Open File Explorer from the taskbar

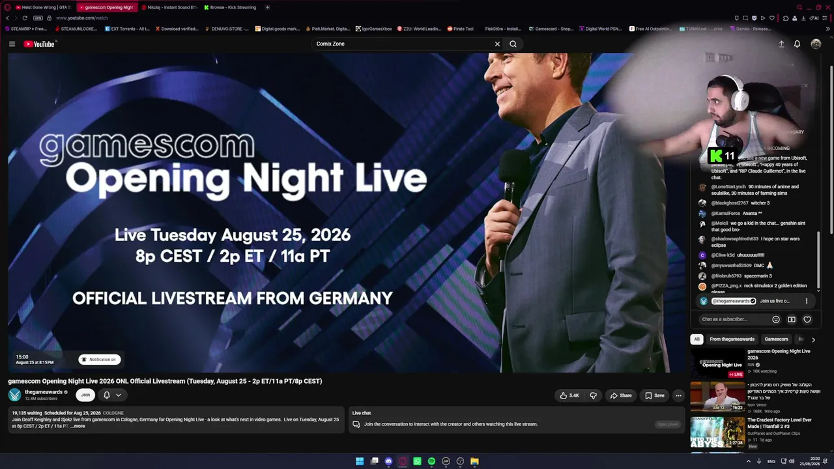click(474, 461)
